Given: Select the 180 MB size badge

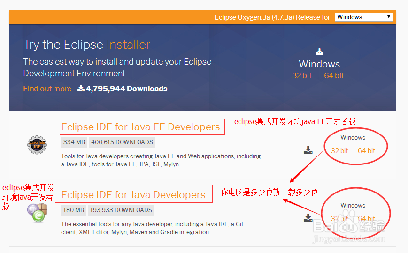Looking at the screenshot, I should pyautogui.click(x=74, y=210).
